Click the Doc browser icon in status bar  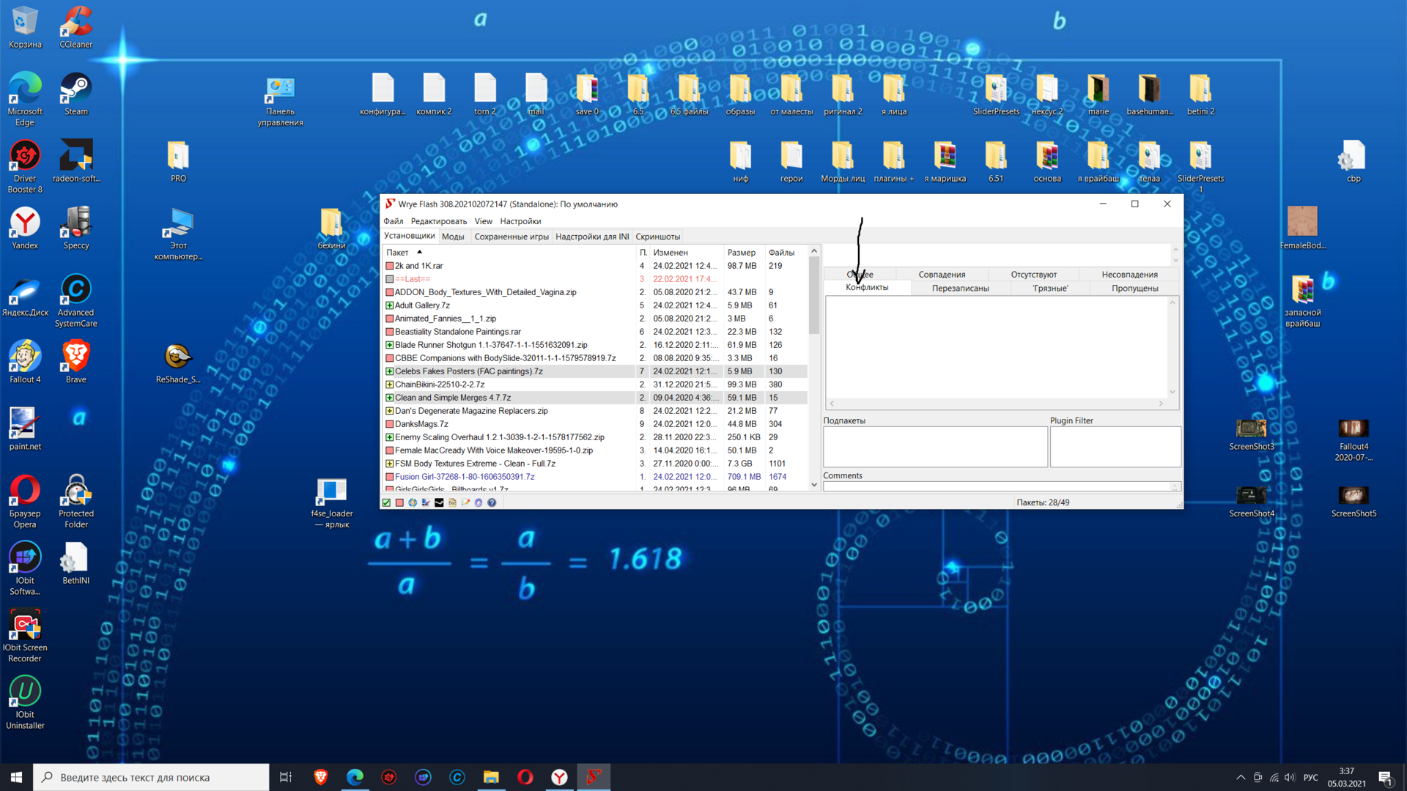[452, 502]
